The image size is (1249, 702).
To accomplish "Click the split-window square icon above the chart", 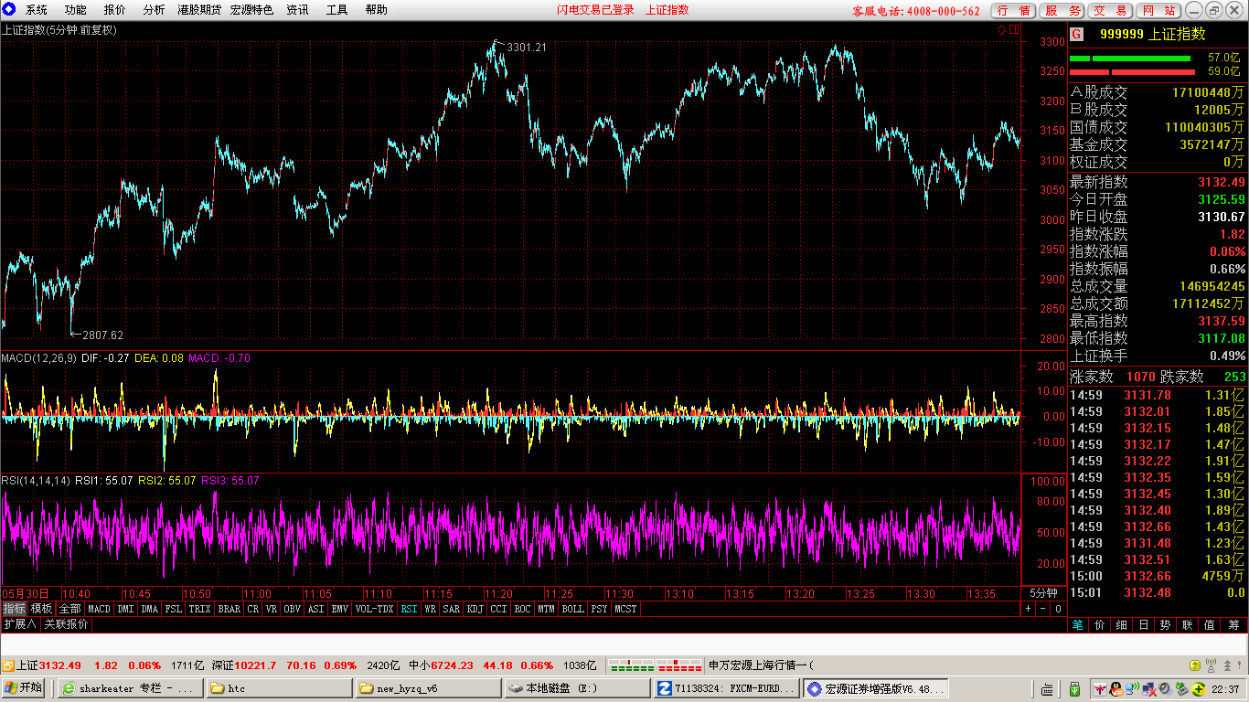I will 1013,29.
